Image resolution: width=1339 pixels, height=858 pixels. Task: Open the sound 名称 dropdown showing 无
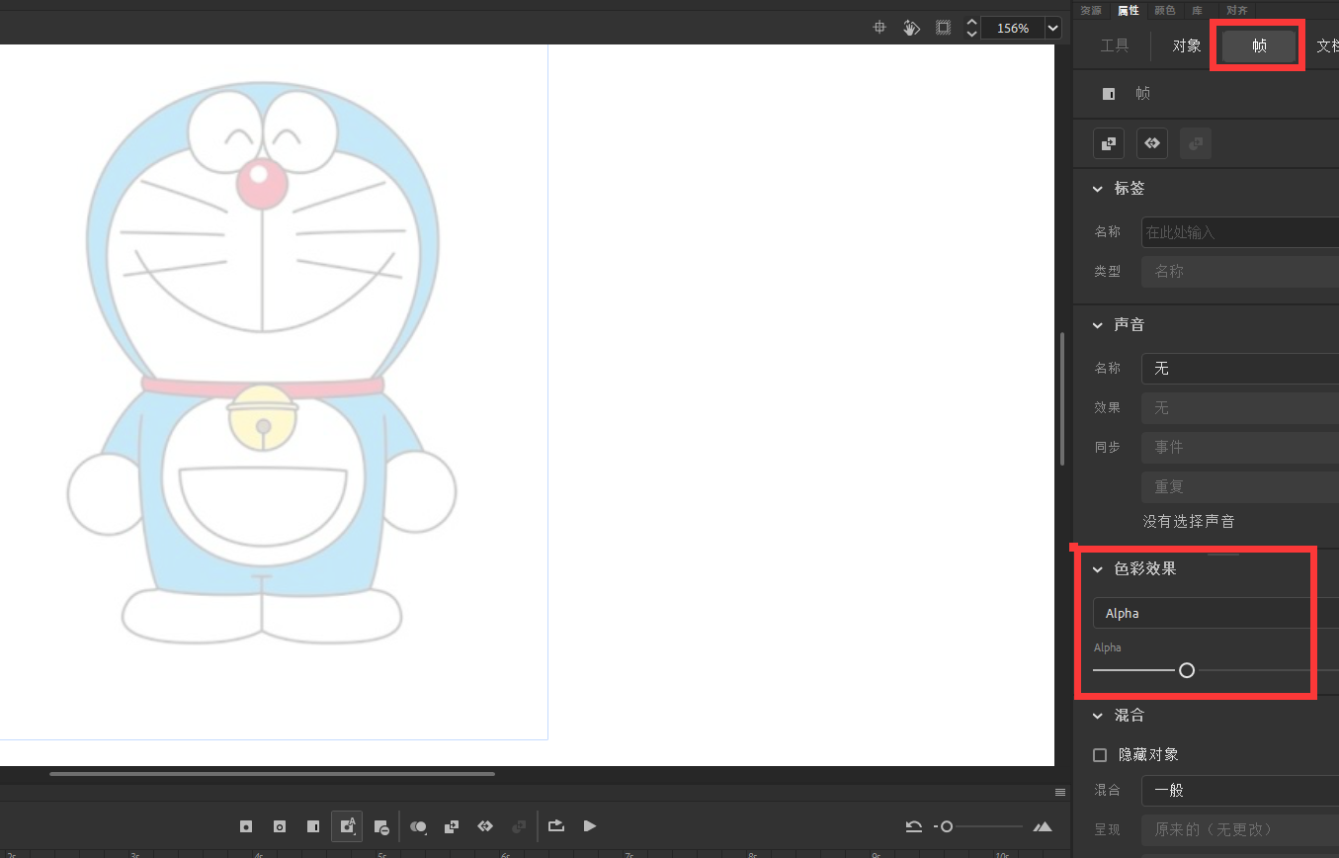coord(1240,368)
